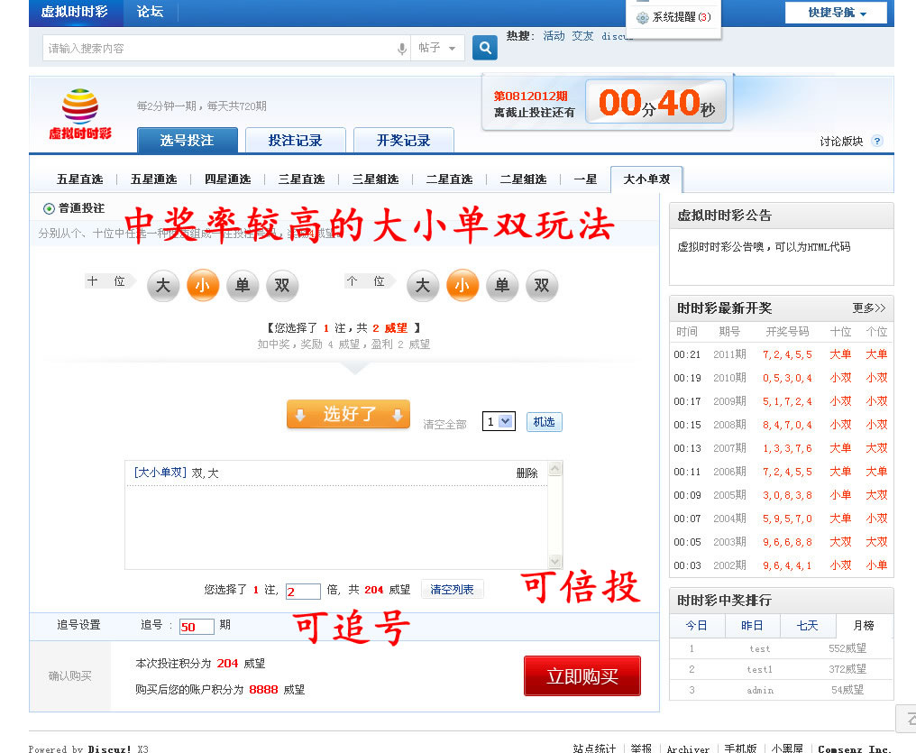Select 二星直选 play type
Image resolution: width=916 pixels, height=753 pixels.
(449, 179)
